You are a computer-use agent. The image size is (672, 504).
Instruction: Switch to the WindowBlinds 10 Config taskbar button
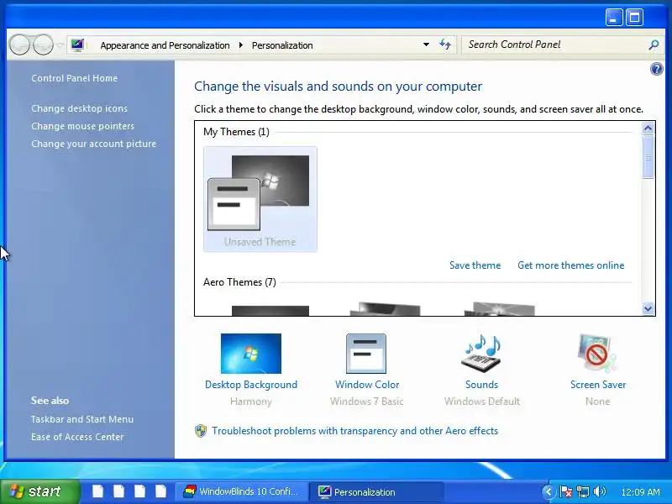click(241, 491)
